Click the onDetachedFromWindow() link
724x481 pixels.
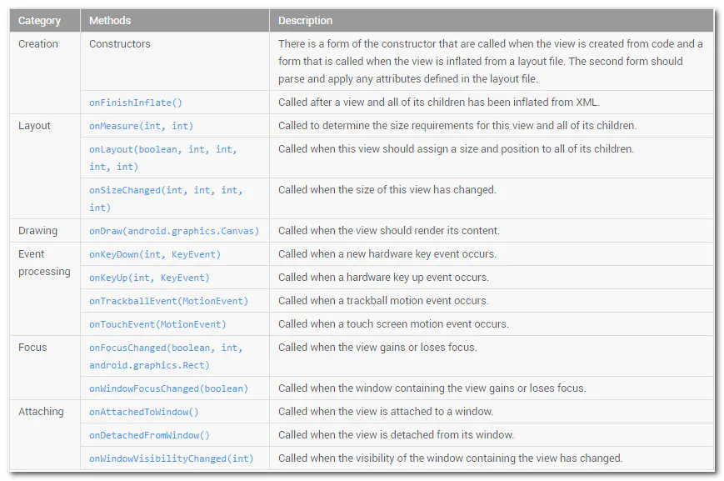point(149,435)
